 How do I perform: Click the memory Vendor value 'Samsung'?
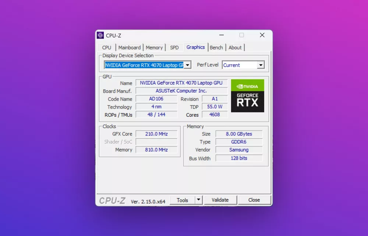click(239, 150)
